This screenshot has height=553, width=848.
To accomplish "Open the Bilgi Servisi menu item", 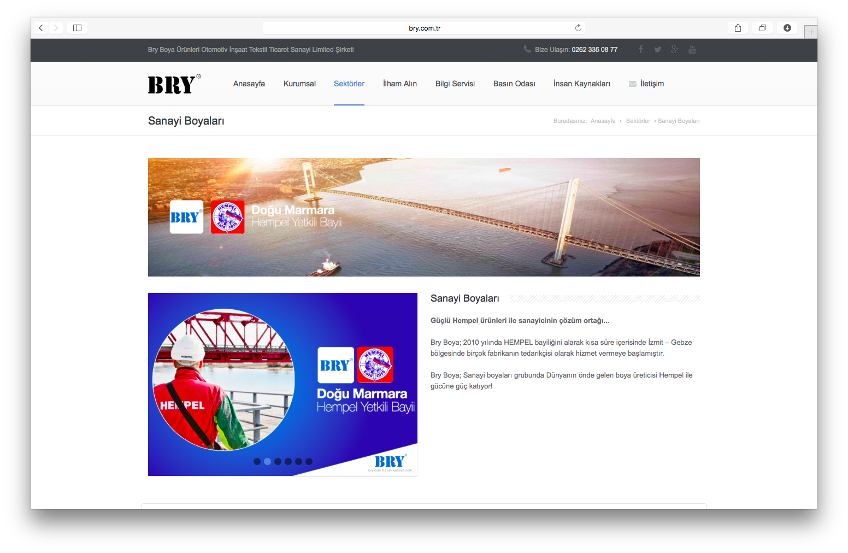I will (455, 84).
